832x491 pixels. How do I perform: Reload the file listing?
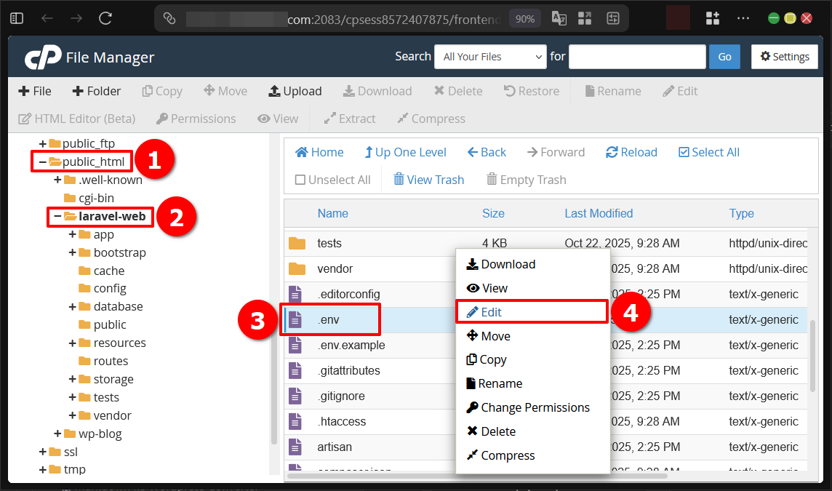pos(631,152)
